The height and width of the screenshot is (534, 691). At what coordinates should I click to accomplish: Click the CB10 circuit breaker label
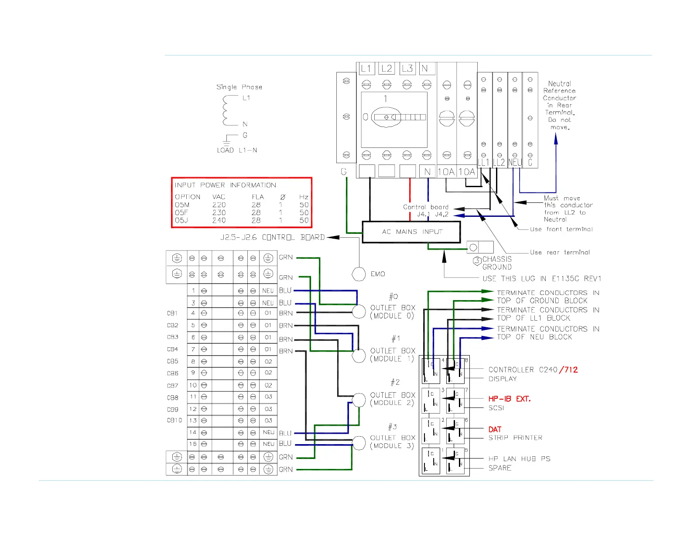[x=174, y=420]
